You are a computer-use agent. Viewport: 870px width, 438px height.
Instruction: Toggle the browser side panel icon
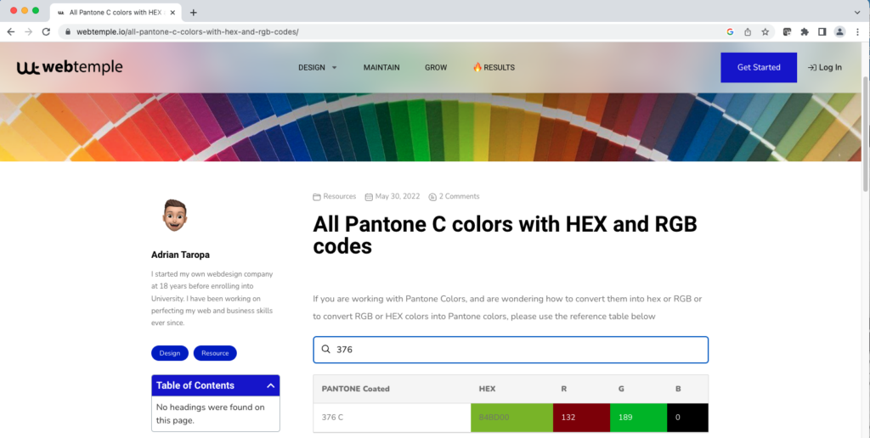(822, 32)
